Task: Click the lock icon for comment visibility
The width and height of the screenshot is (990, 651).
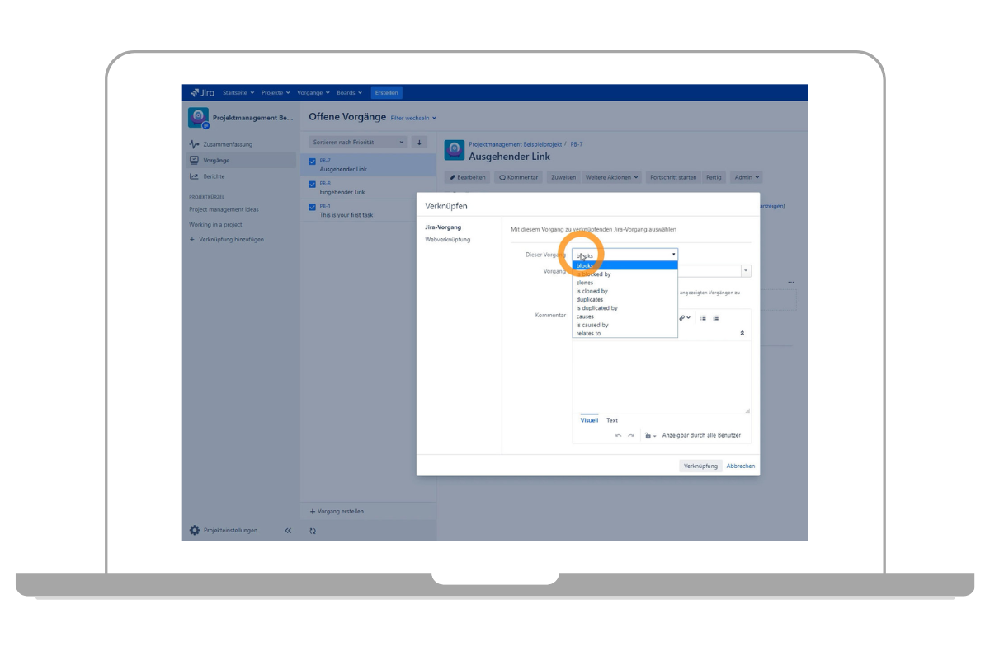Action: coord(648,435)
